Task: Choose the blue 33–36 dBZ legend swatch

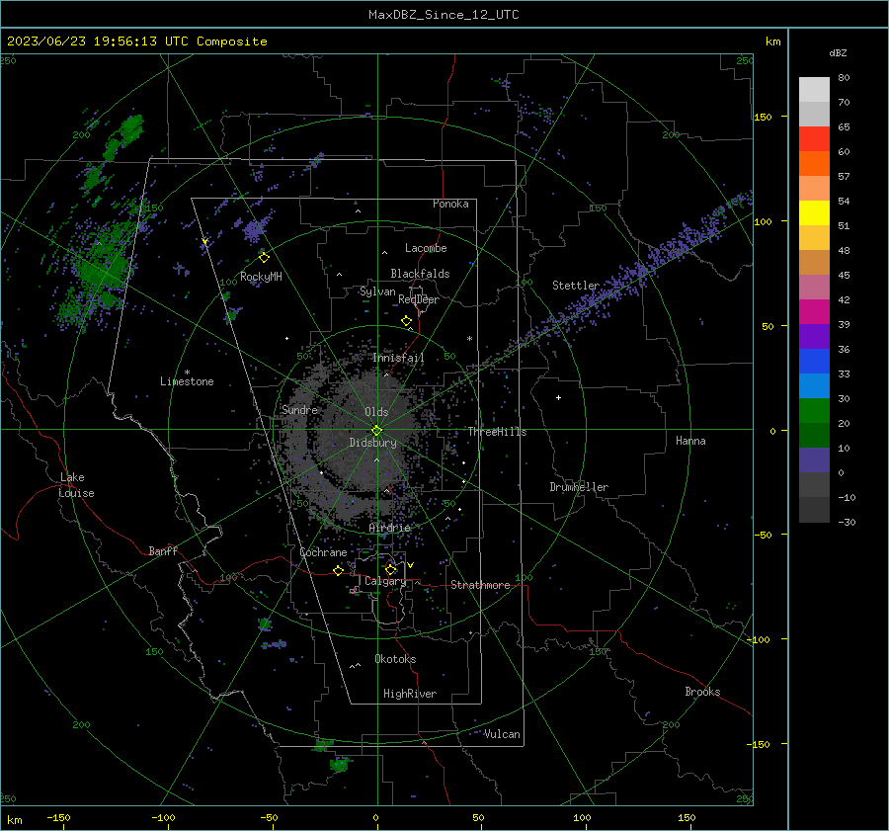Action: point(814,362)
